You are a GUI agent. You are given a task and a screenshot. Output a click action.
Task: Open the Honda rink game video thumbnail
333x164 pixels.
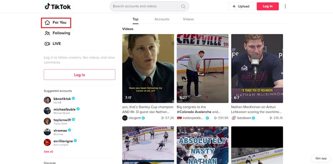click(x=148, y=145)
